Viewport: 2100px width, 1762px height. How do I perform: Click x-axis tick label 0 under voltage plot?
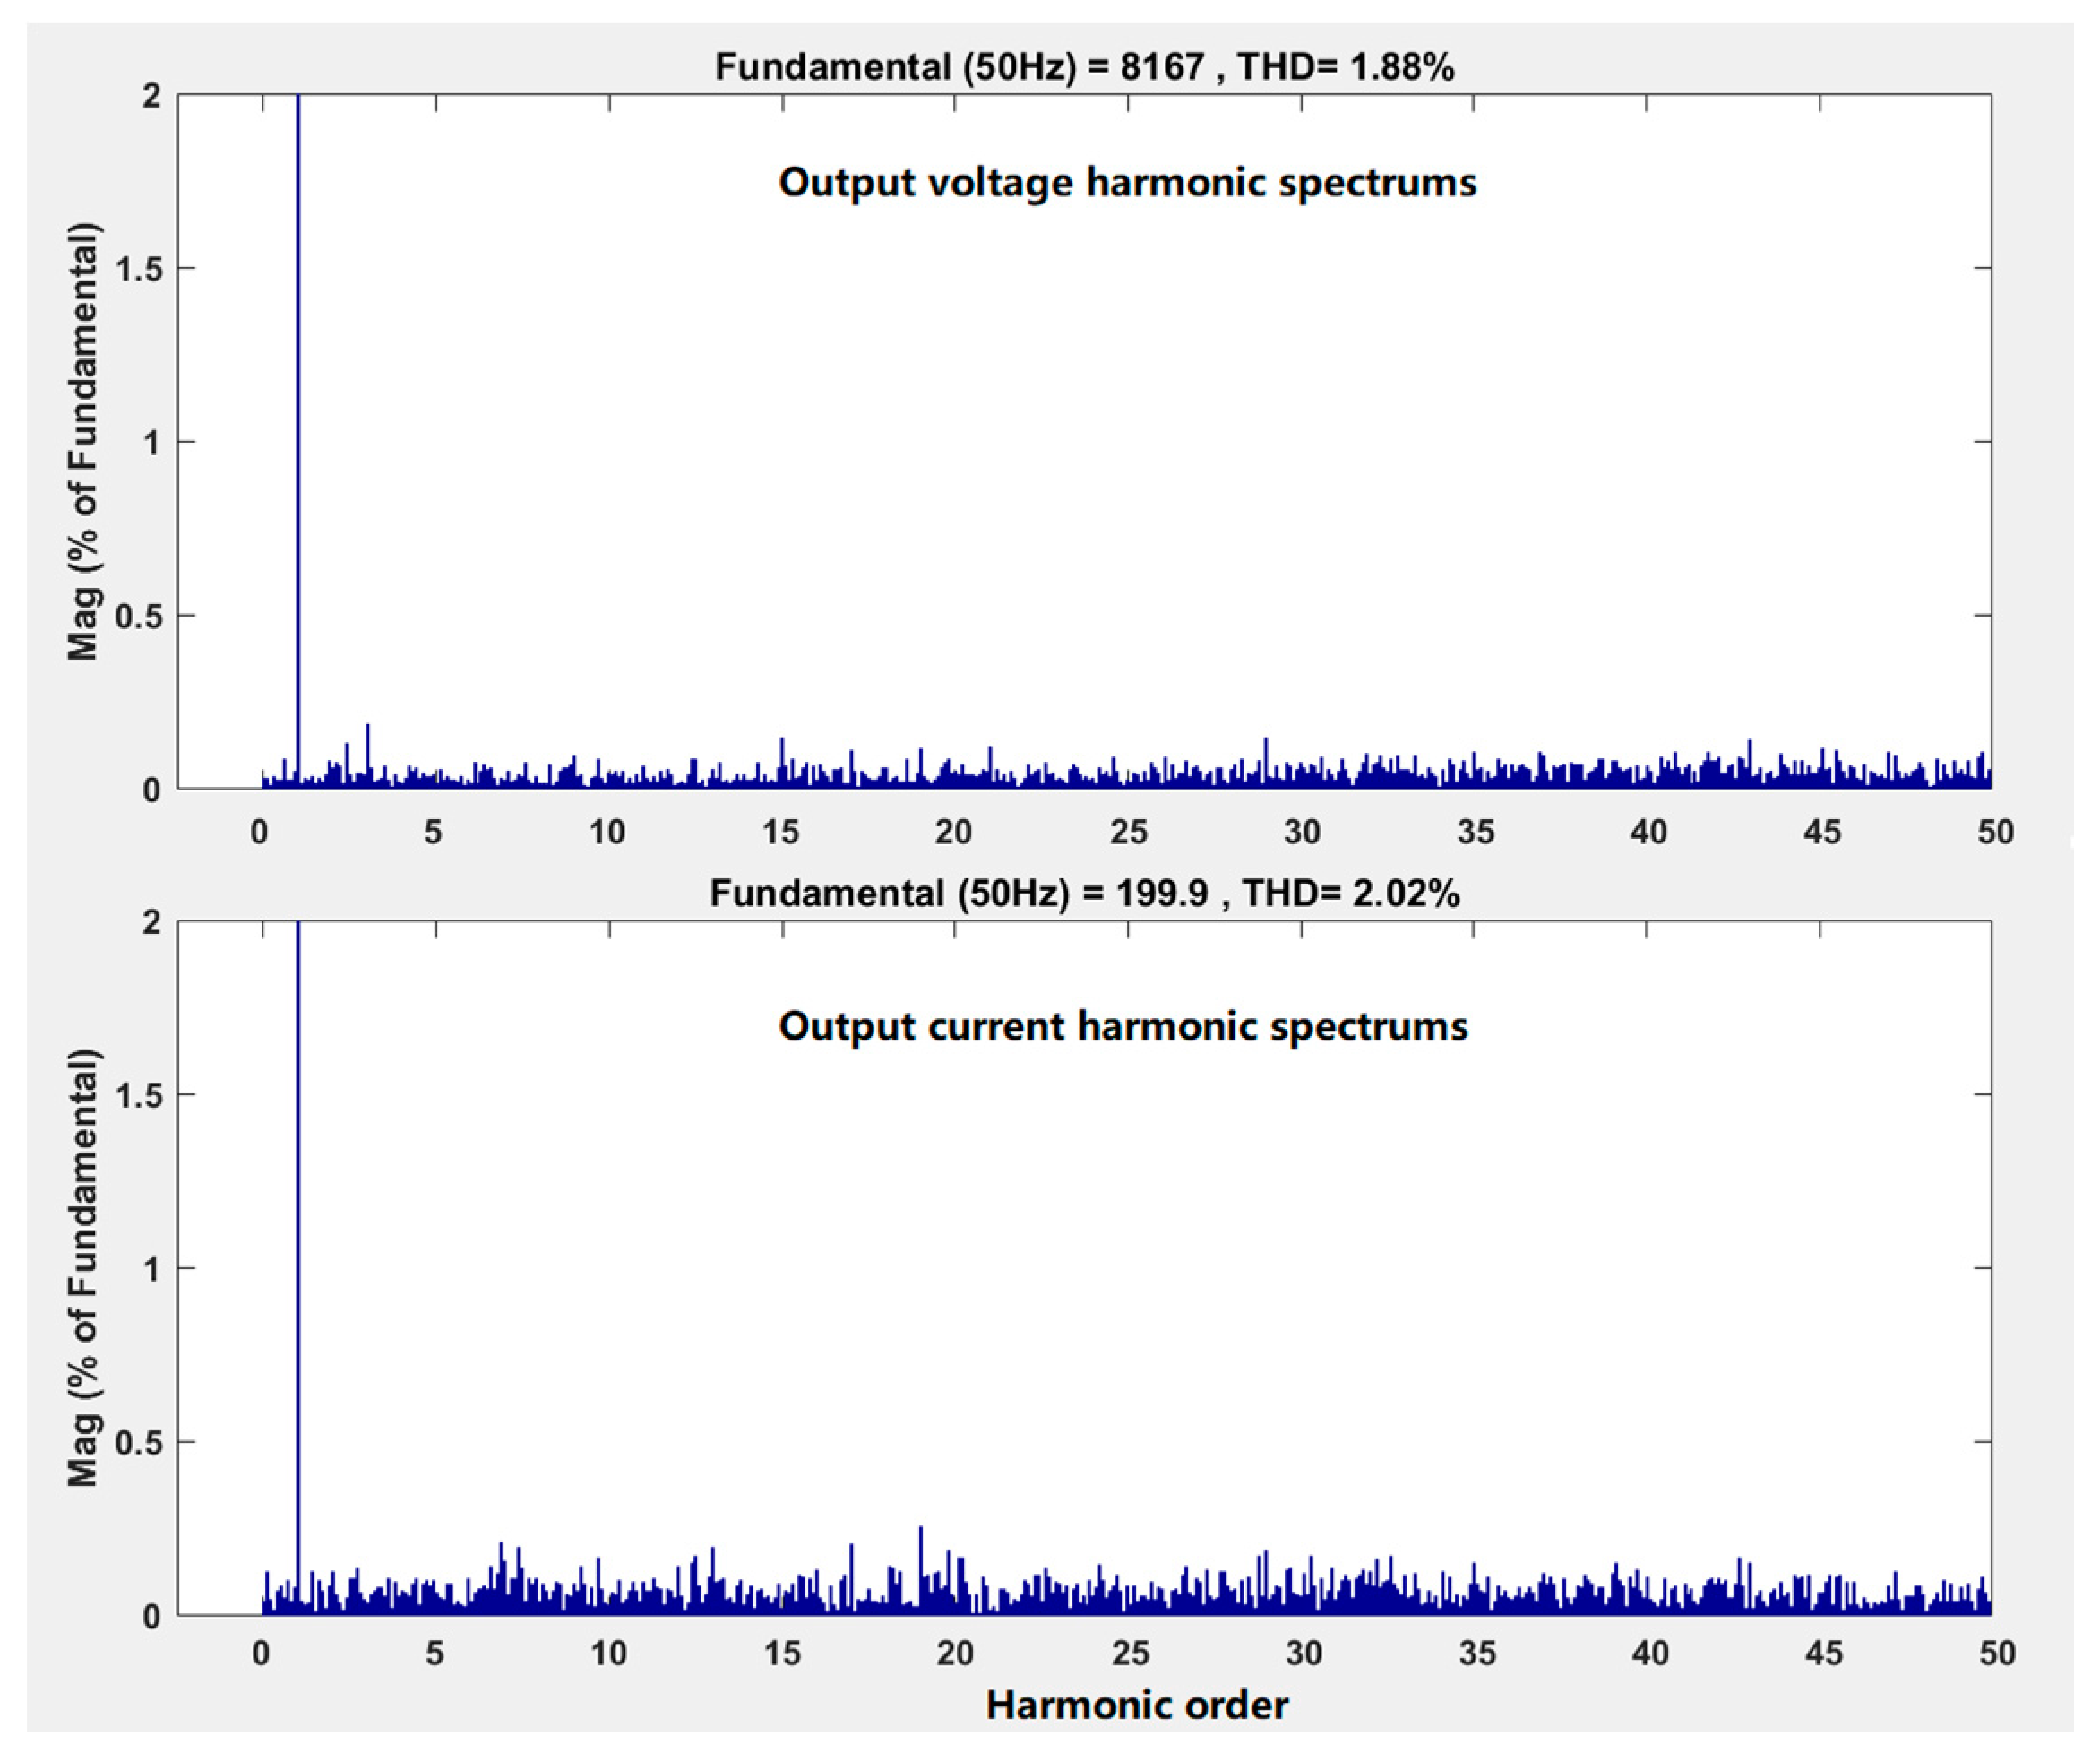[x=260, y=833]
